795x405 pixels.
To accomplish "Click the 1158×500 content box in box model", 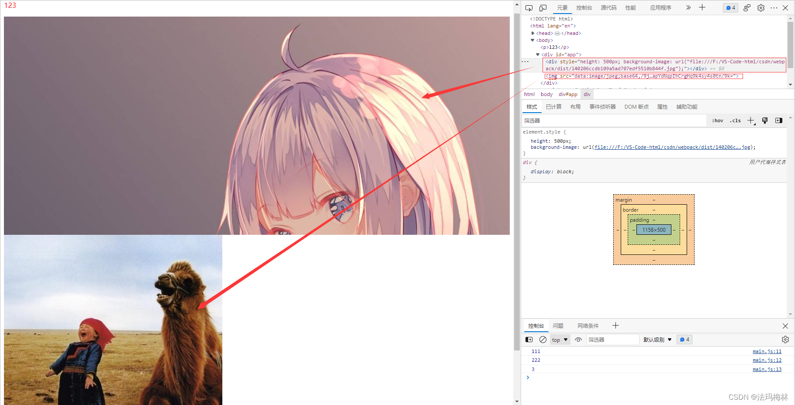I will coord(654,230).
